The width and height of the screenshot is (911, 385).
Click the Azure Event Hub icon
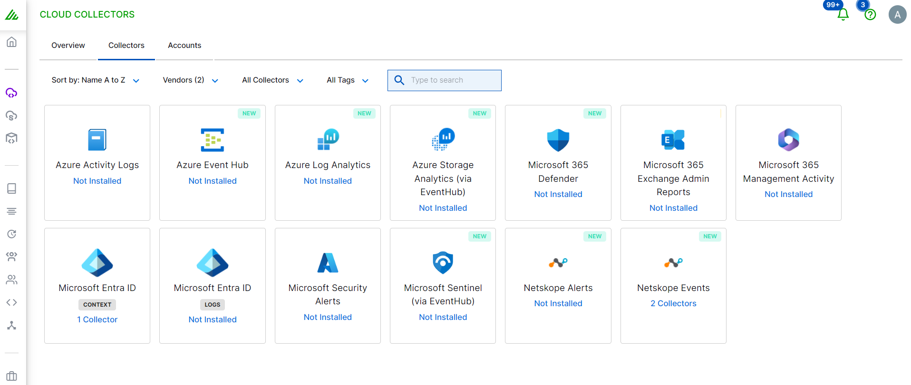[x=213, y=140]
